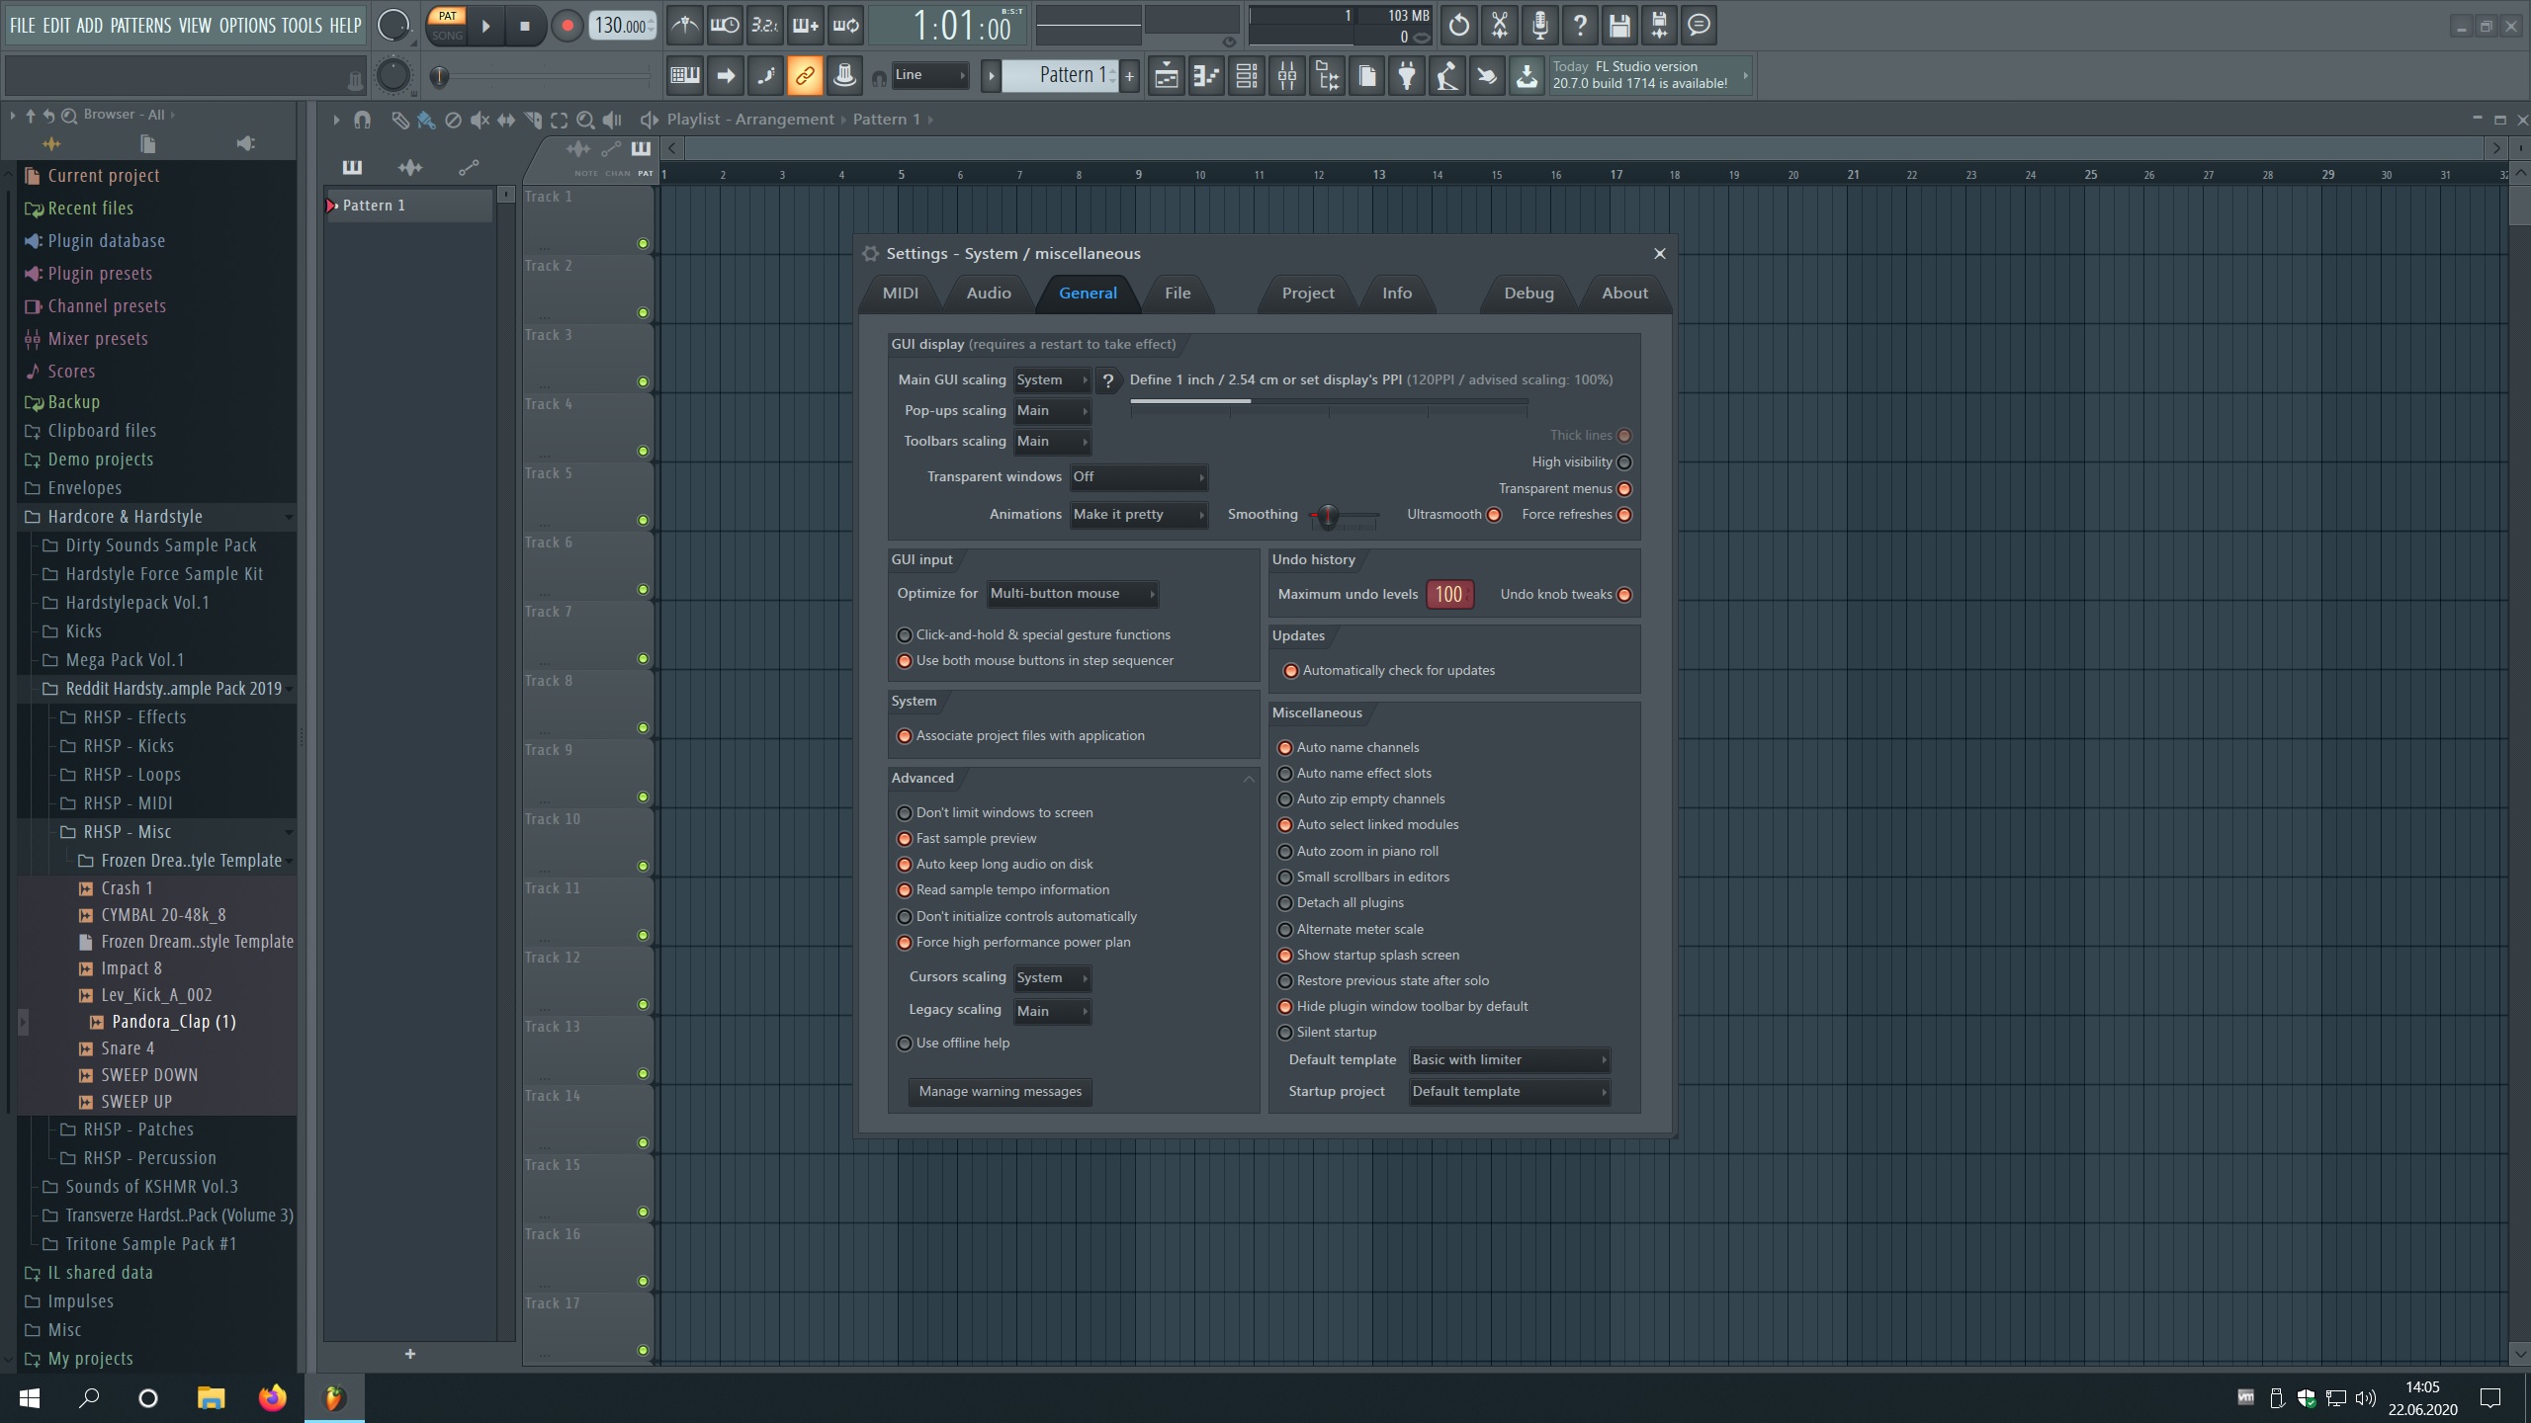Toggle Silent startup option

point(1285,1032)
